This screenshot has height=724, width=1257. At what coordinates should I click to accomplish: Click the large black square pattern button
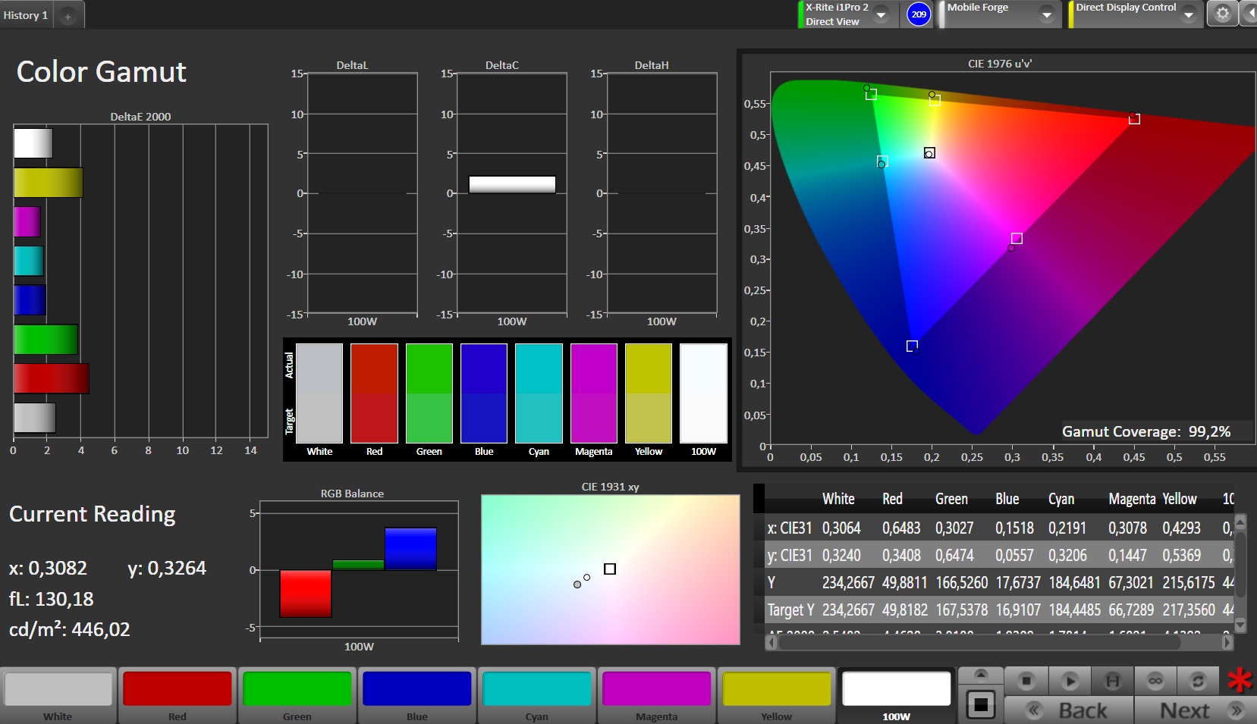[981, 704]
